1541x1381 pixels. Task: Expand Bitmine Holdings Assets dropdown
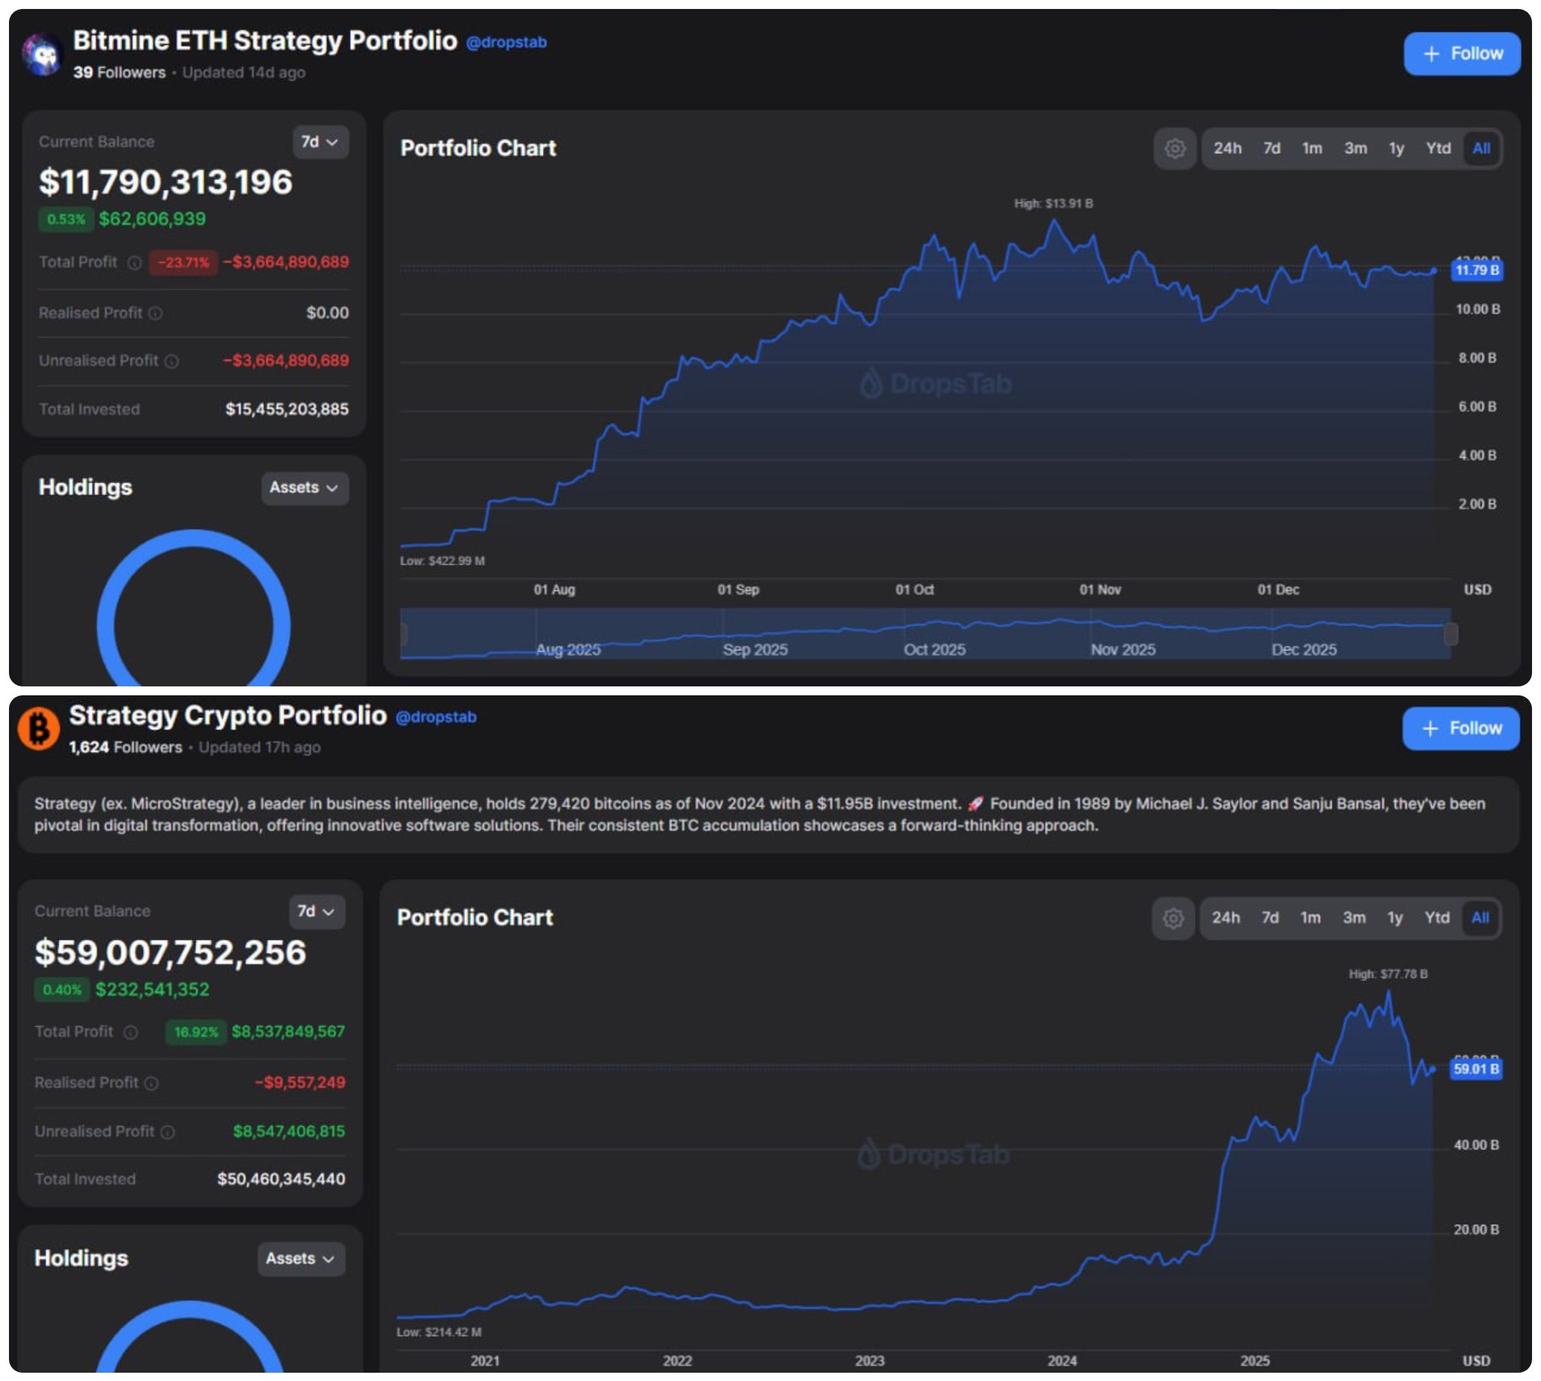(304, 488)
